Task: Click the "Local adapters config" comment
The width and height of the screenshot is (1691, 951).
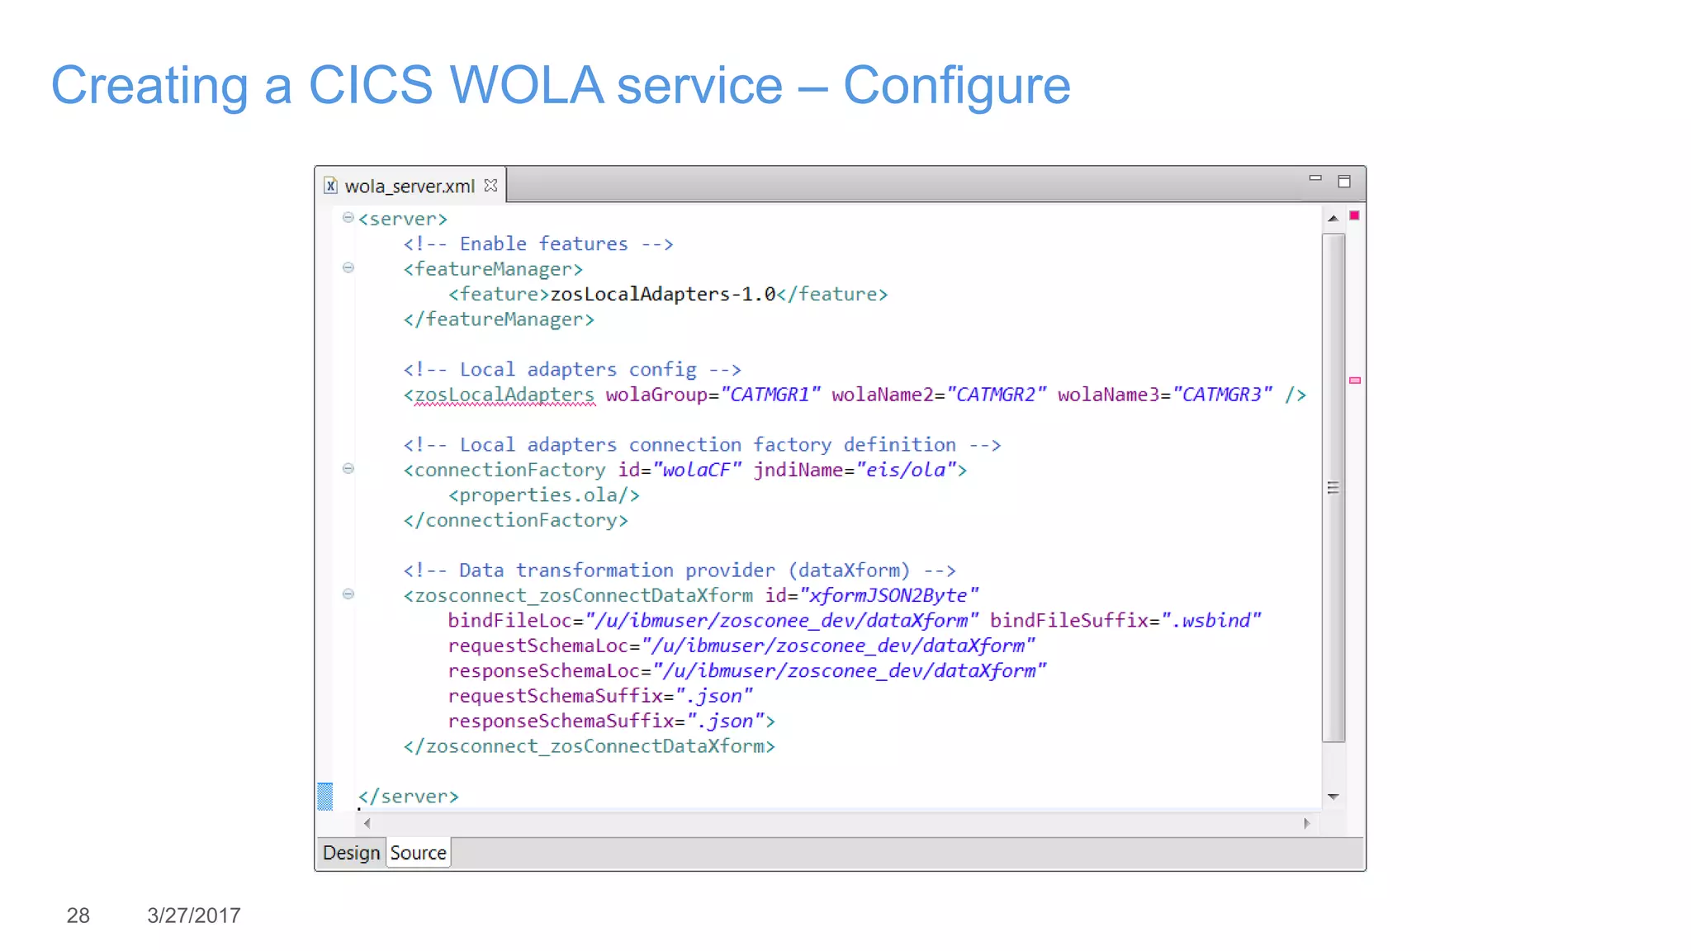Action: 572,370
